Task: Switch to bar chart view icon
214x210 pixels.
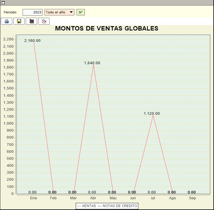Action: (31, 21)
